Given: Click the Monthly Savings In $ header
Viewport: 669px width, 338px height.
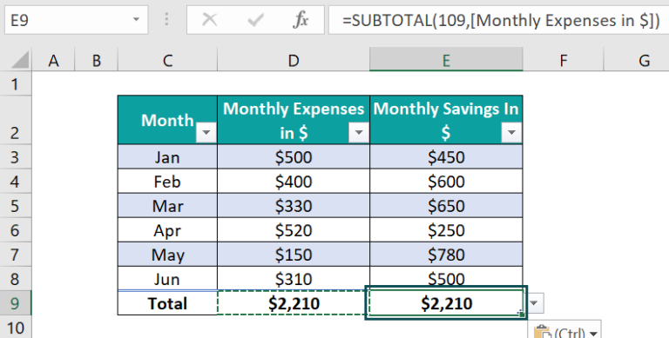Looking at the screenshot, I should click(446, 120).
